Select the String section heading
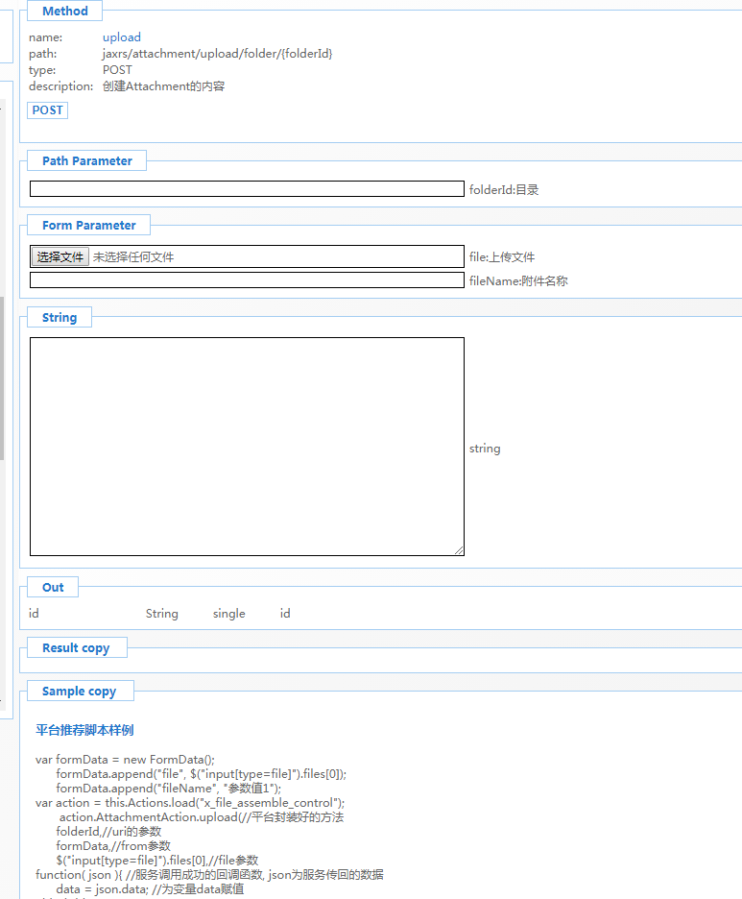This screenshot has width=742, height=899. 60,318
